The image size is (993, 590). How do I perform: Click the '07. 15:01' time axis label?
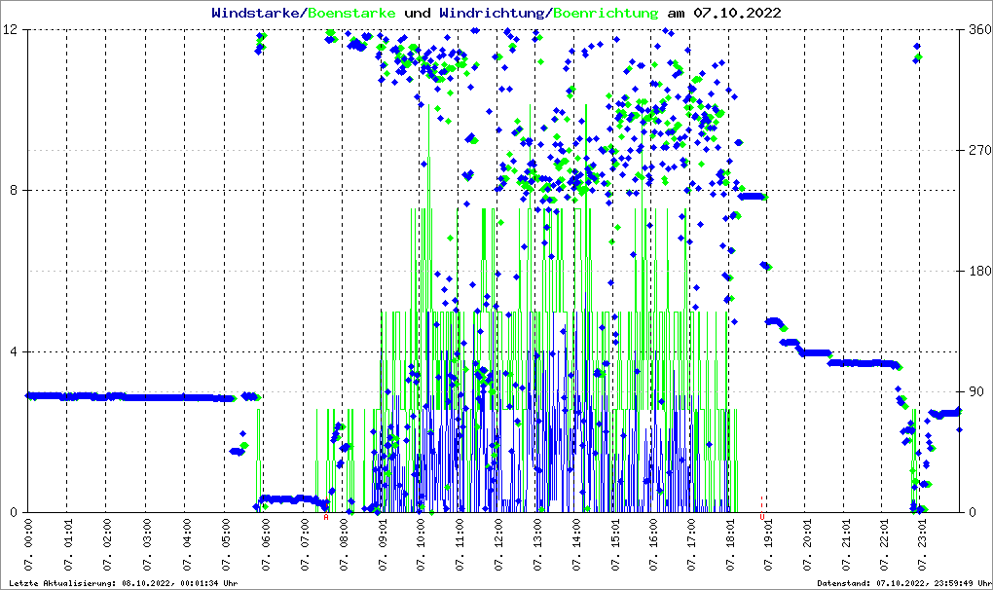pos(614,545)
